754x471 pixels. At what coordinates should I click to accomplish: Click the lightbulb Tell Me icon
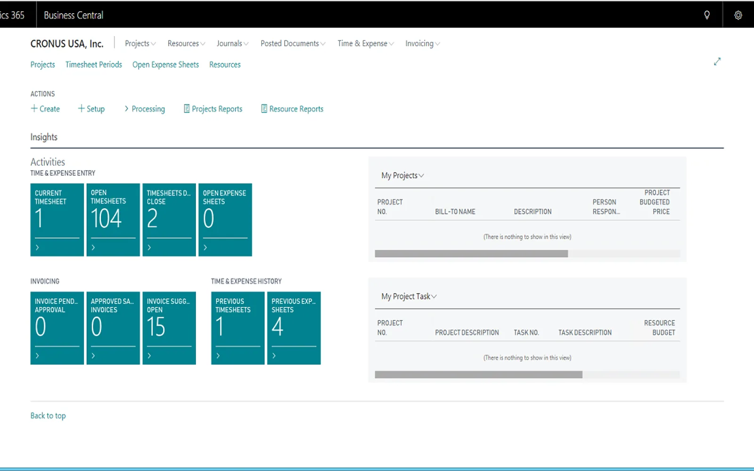coord(707,15)
